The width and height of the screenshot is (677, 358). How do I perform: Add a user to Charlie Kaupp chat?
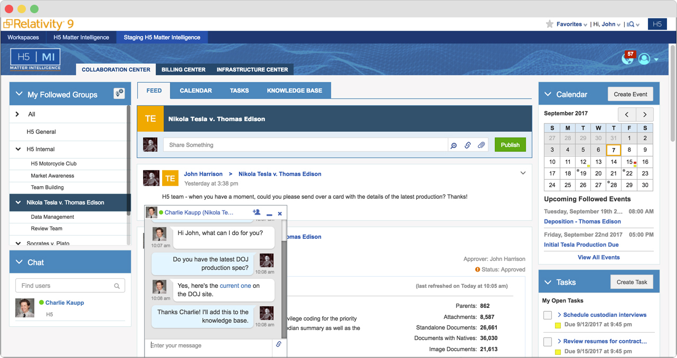click(257, 212)
